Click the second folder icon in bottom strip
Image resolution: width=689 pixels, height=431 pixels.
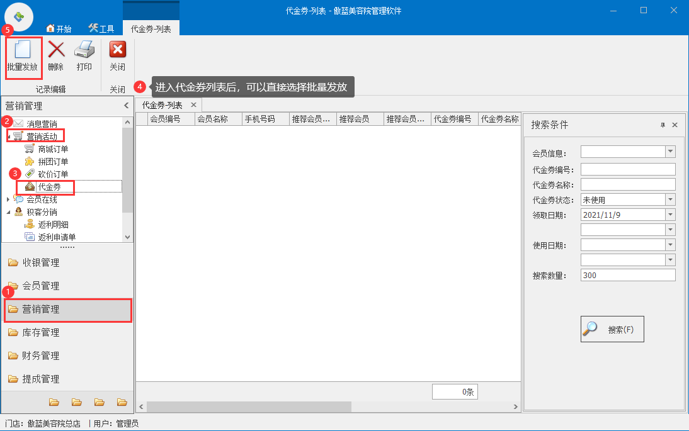[x=77, y=402]
